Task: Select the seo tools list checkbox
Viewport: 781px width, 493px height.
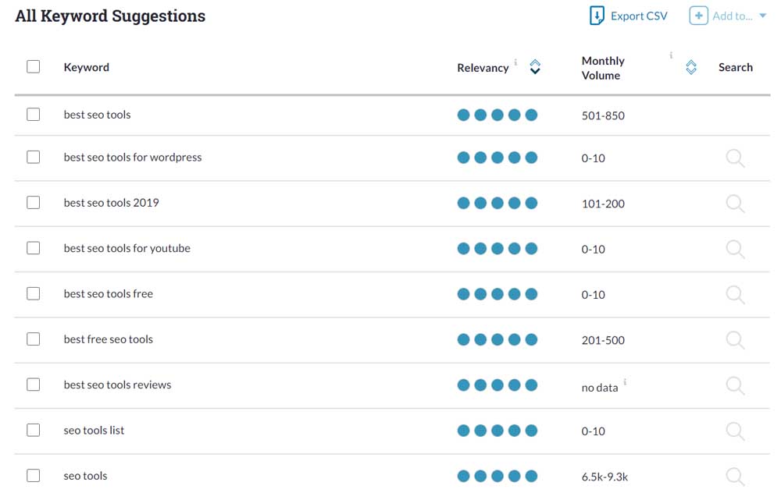Action: pos(34,430)
